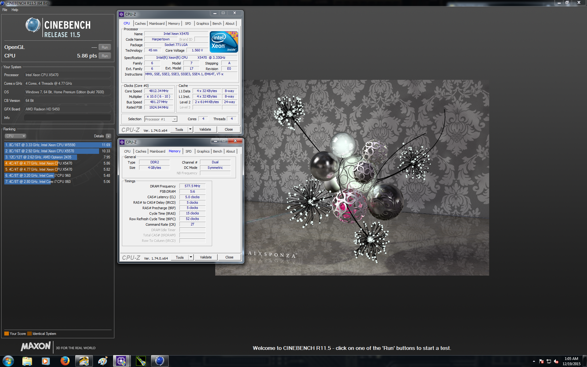The height and width of the screenshot is (367, 587).
Task: Click the muted volume tray icon
Action: point(556,361)
